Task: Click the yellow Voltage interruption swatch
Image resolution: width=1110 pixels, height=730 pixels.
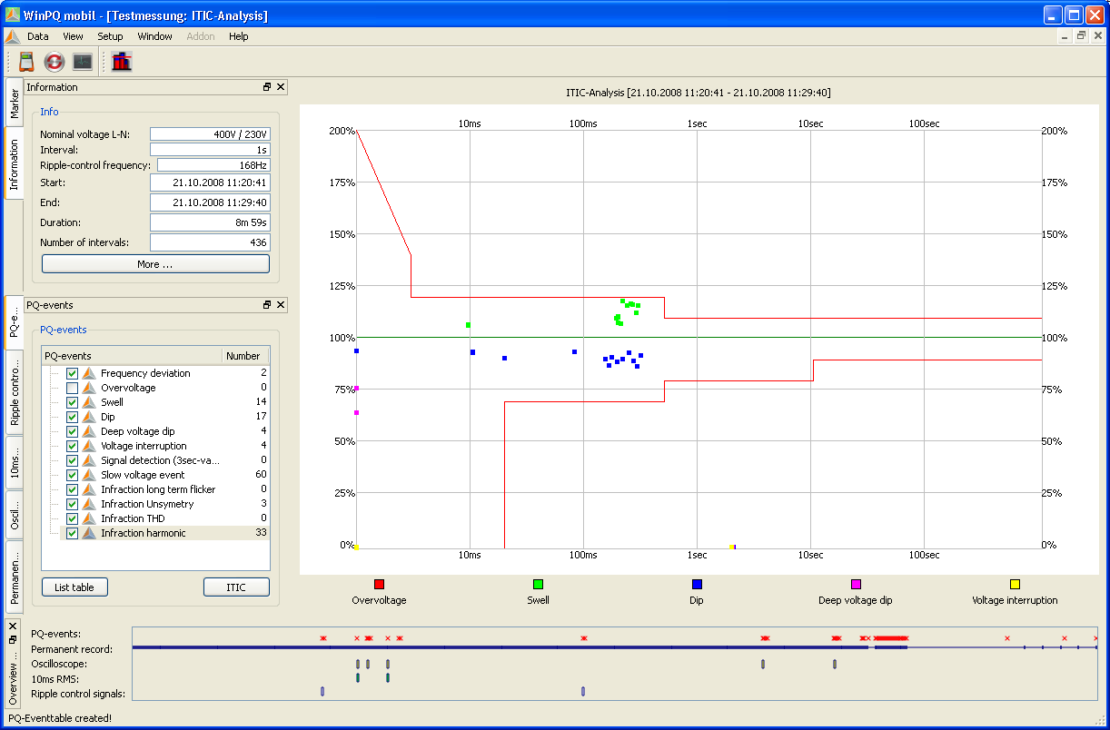Action: coord(1015,584)
